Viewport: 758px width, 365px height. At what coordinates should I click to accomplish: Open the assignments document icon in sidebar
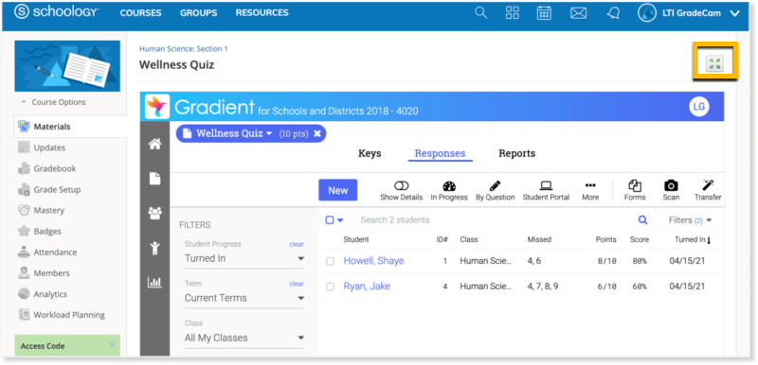pos(154,179)
